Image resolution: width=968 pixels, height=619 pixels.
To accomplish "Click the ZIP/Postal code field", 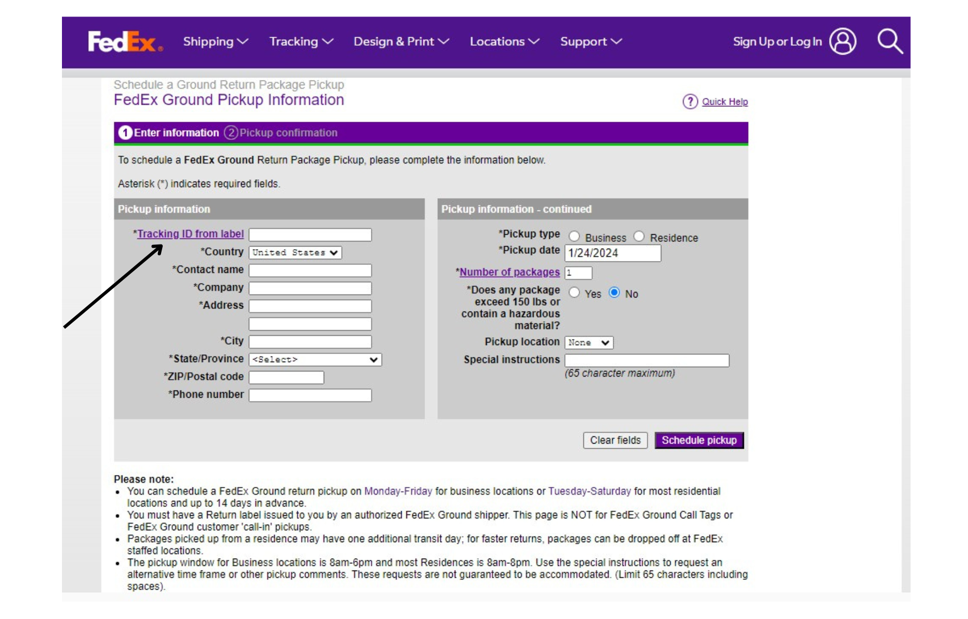I will point(287,378).
